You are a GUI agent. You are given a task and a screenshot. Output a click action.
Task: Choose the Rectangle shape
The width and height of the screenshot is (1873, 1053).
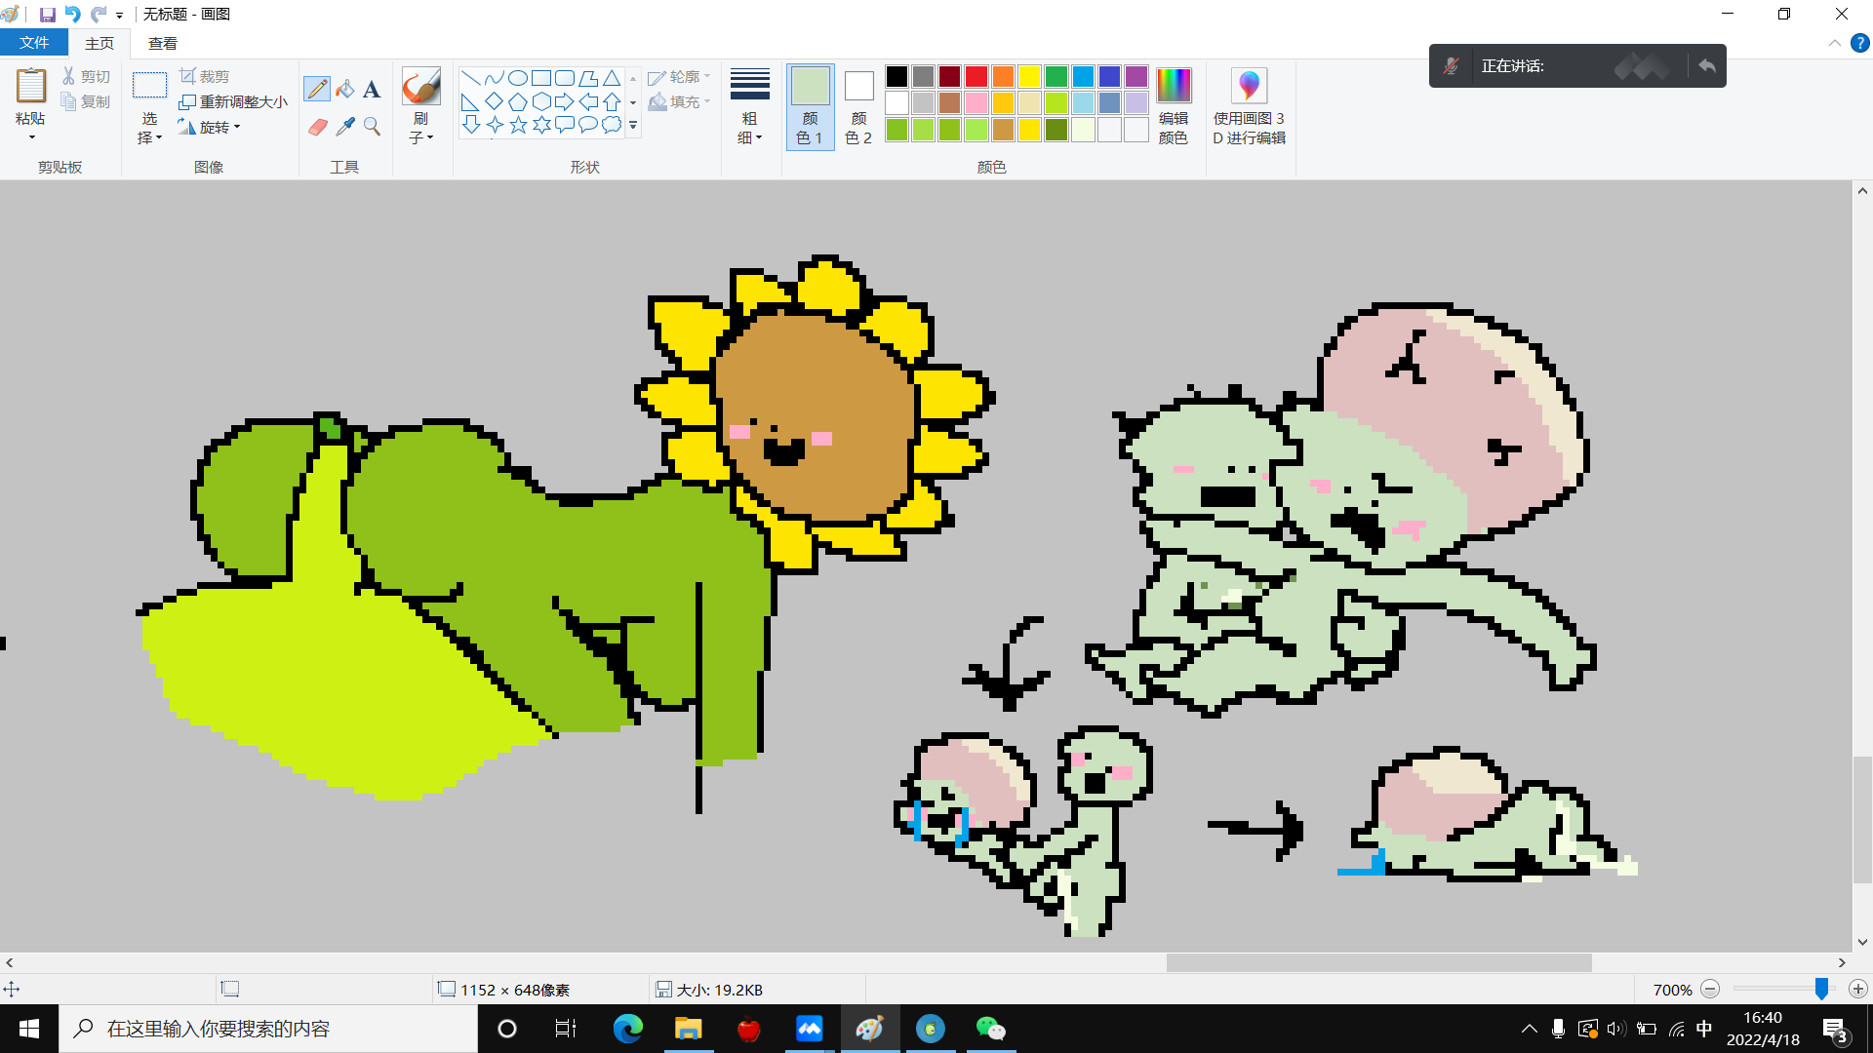tap(541, 78)
